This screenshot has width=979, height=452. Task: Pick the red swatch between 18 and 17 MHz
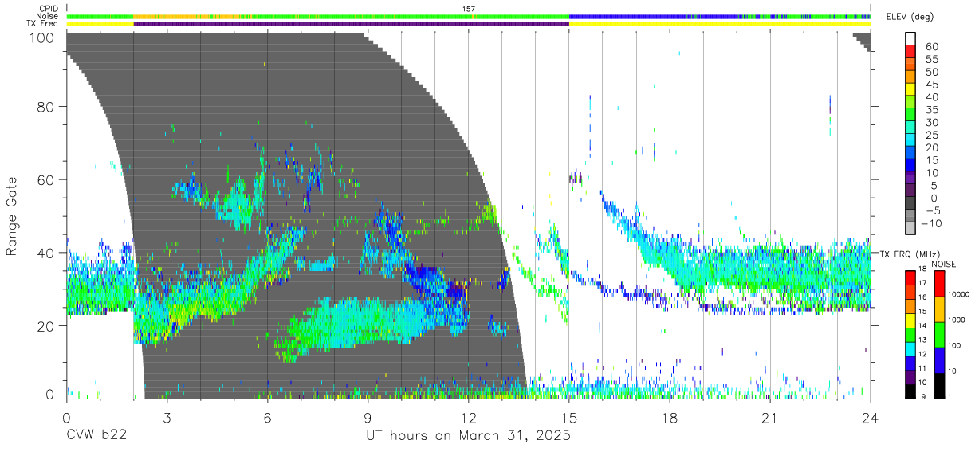point(911,277)
